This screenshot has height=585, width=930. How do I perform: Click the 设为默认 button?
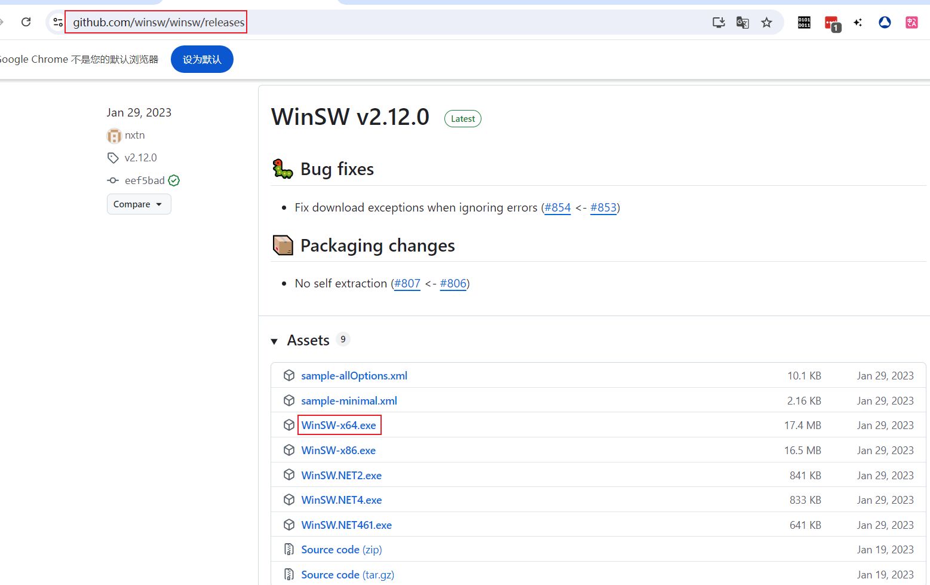(x=202, y=59)
